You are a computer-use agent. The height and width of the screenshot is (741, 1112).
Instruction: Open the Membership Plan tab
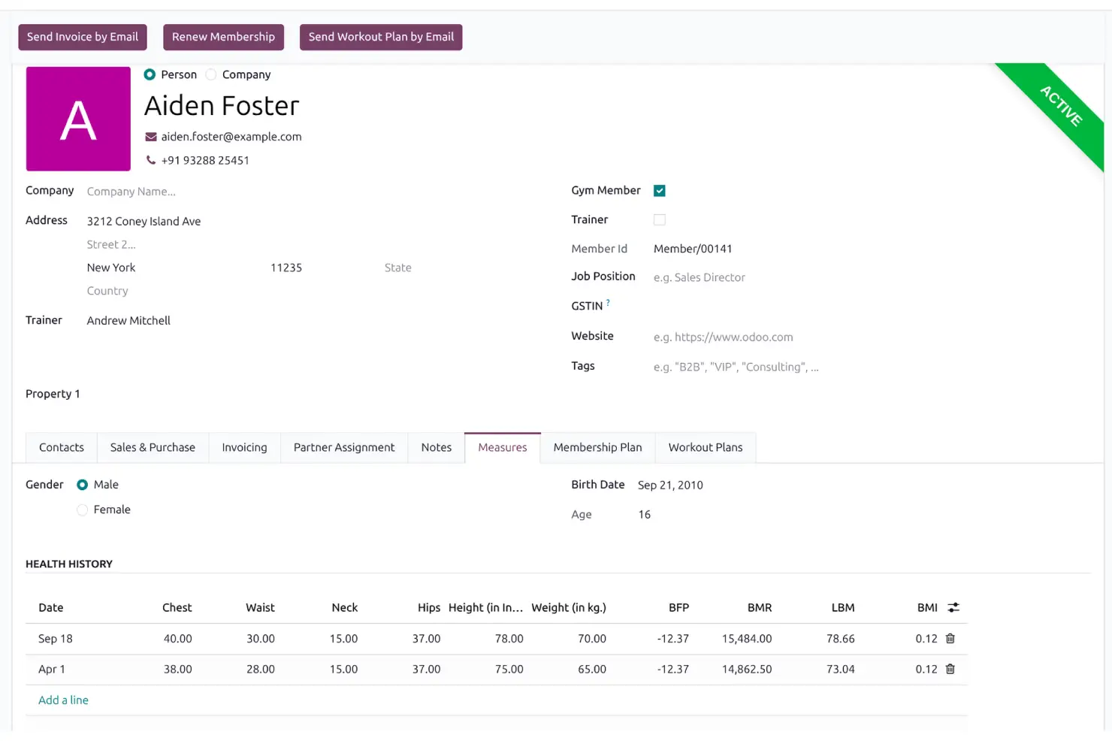pos(597,447)
